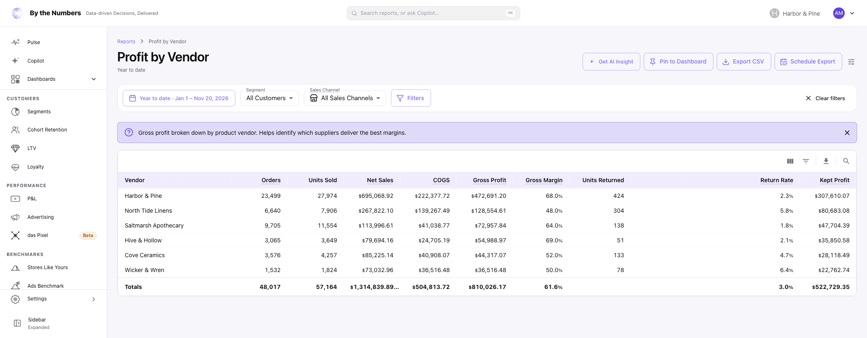Click the LTV diamond icon
The image size is (867, 338).
15,148
